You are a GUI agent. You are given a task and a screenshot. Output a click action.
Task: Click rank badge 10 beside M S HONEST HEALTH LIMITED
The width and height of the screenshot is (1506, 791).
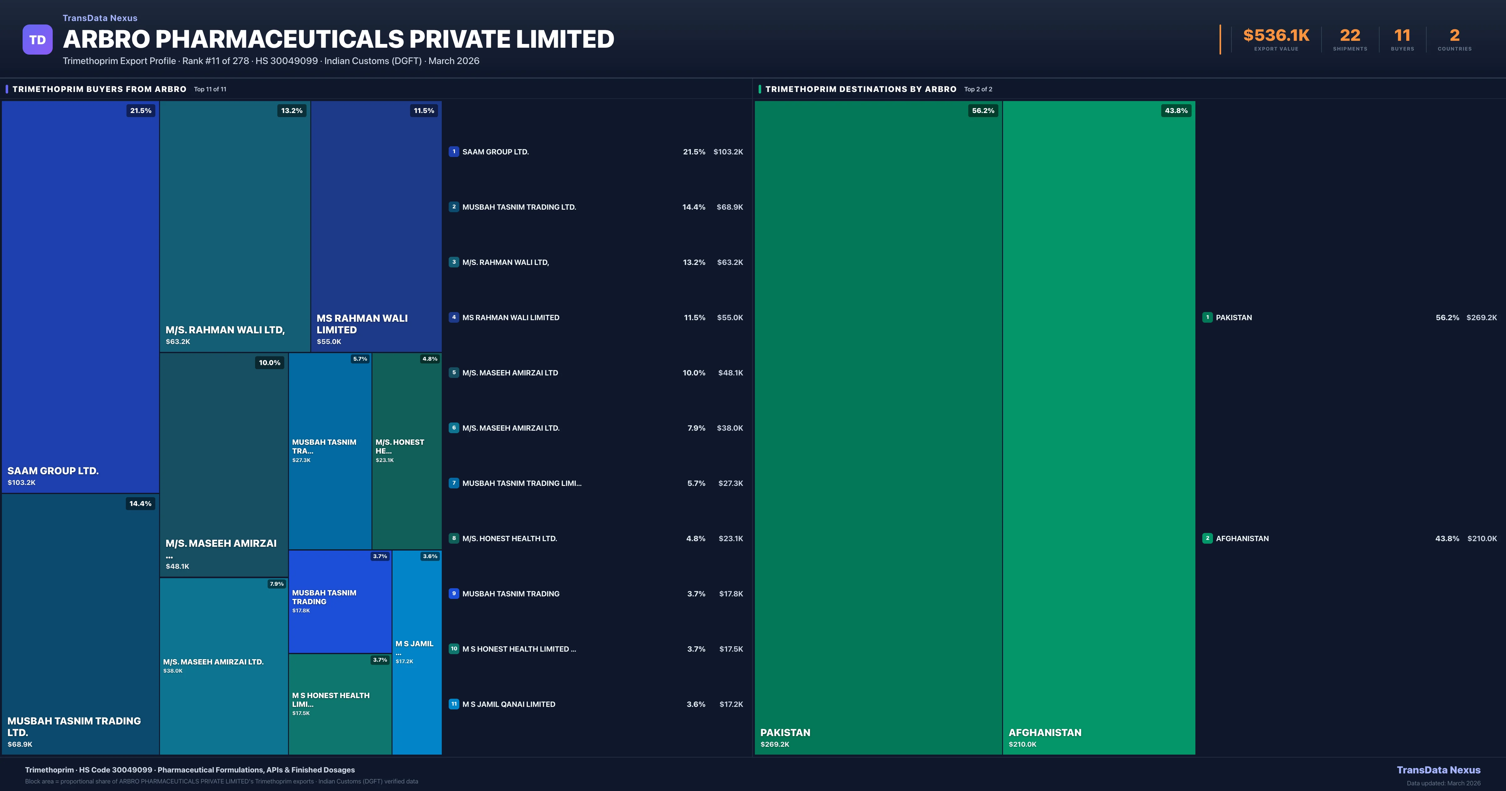(x=454, y=649)
